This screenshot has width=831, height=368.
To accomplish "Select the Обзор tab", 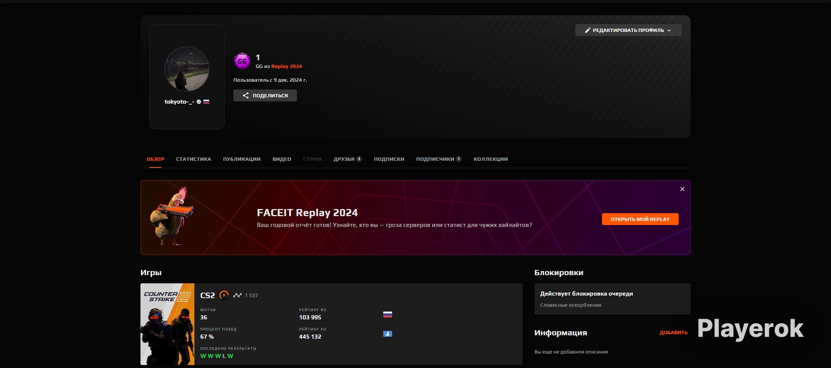I will pyautogui.click(x=155, y=159).
